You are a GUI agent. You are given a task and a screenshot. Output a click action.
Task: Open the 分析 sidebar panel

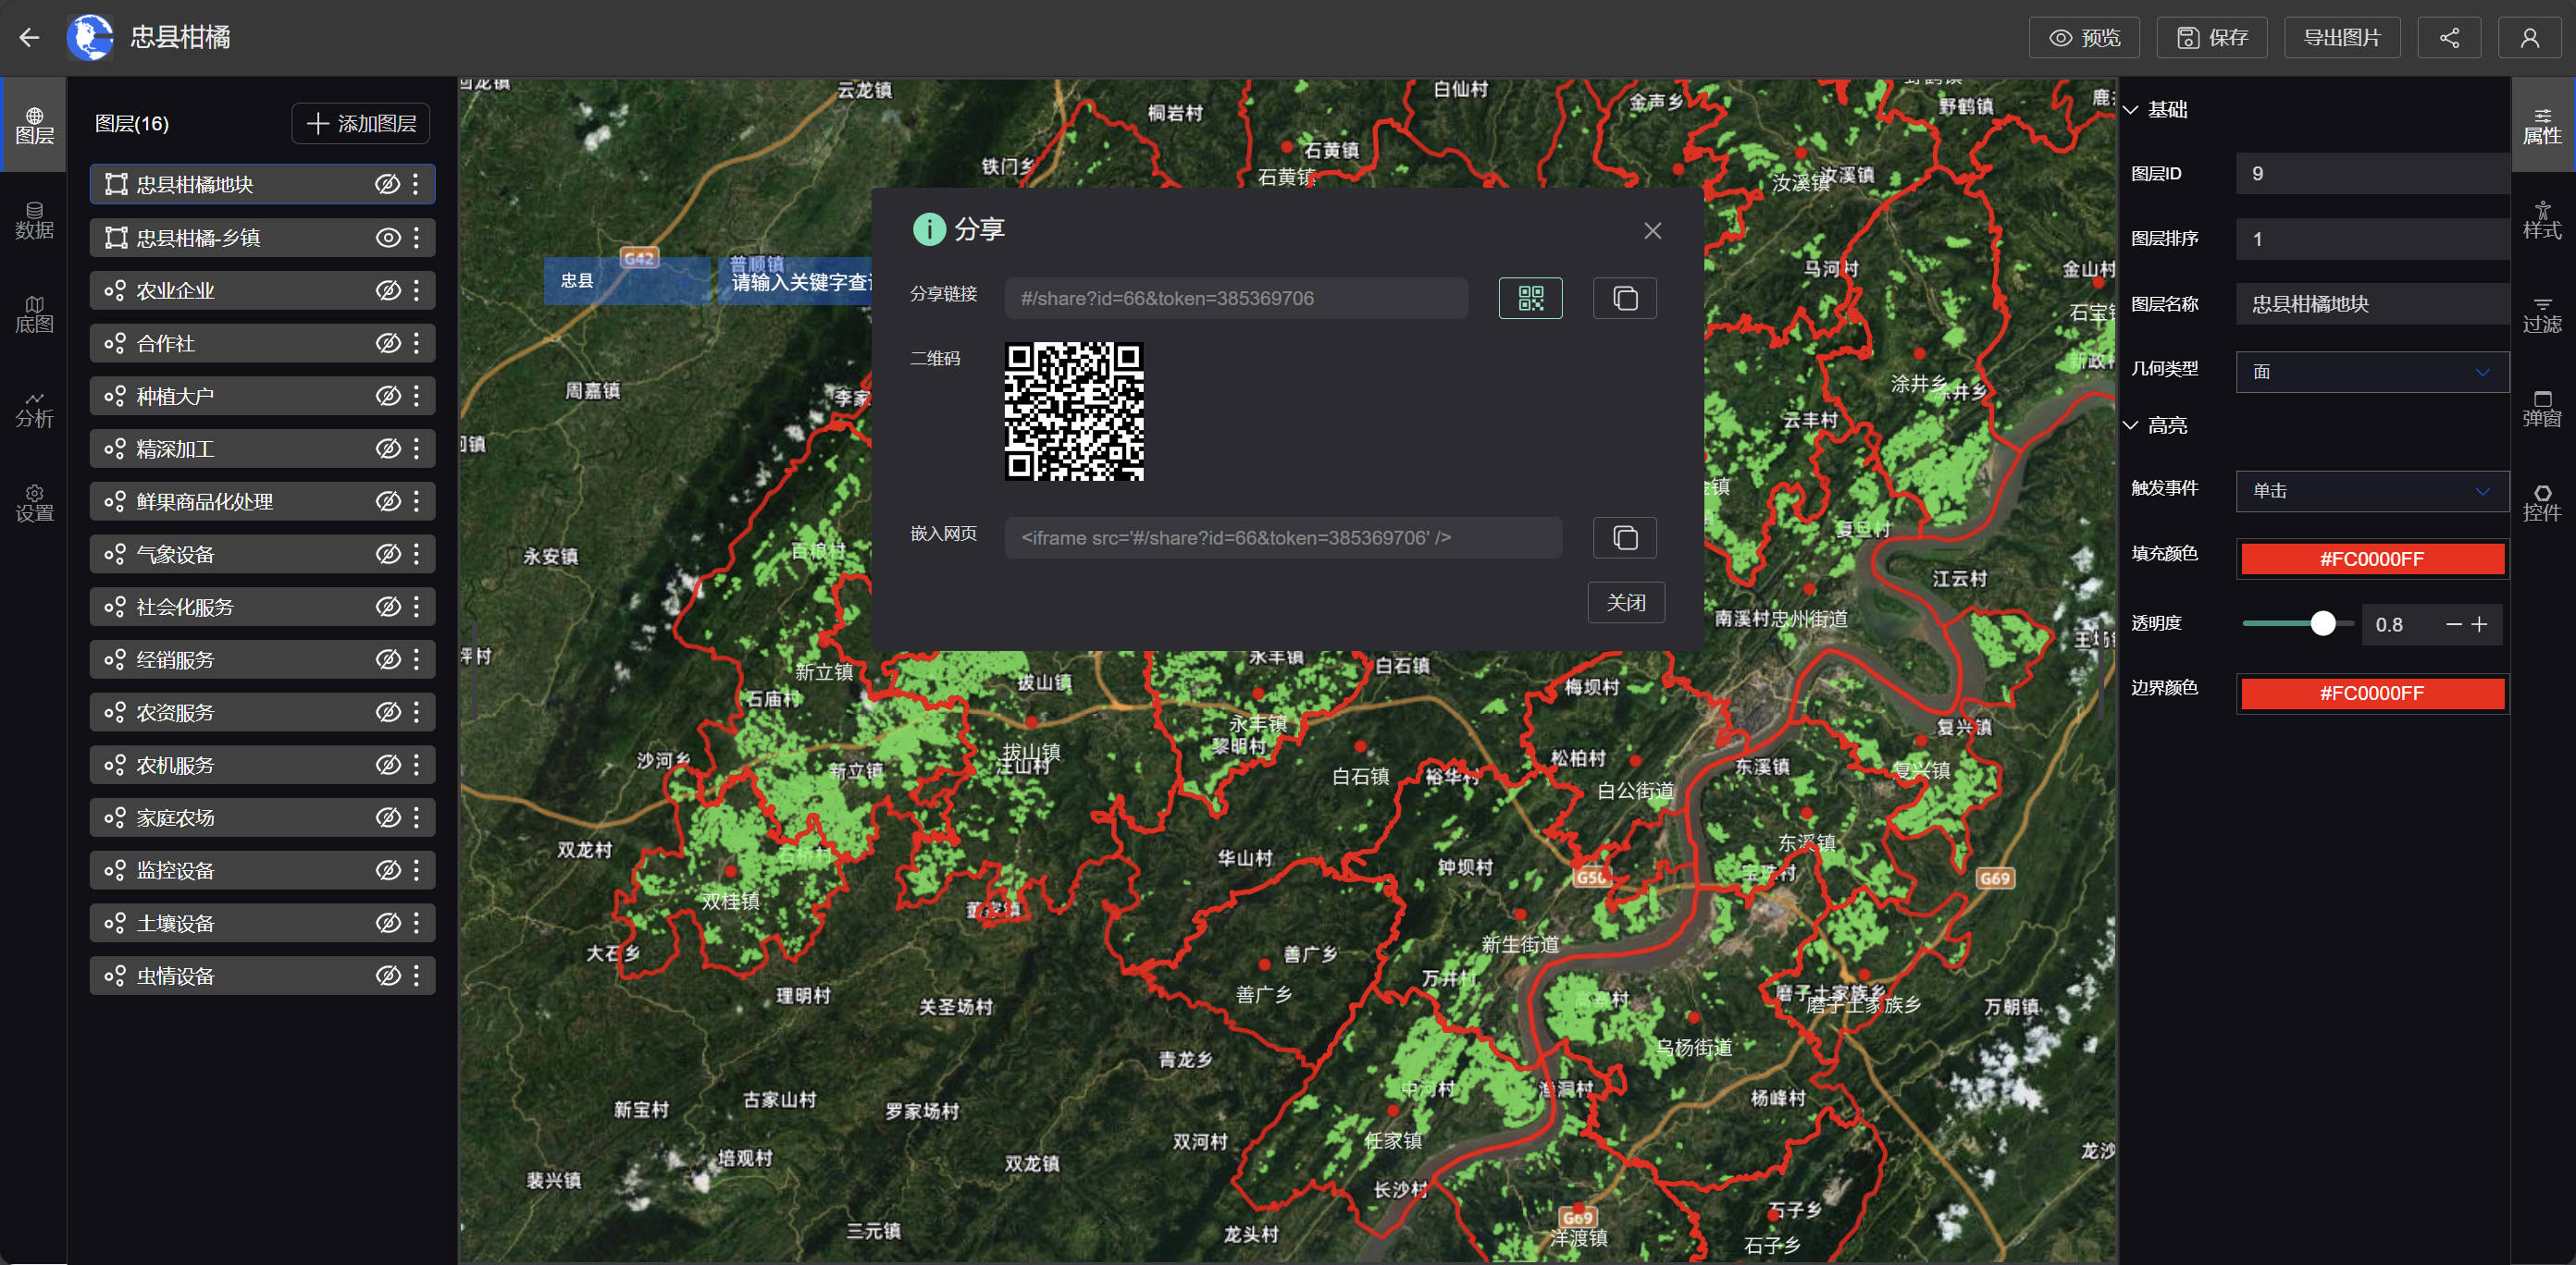34,409
